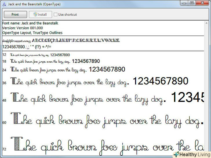Click the 60-point quick brown fox sample
Image resolution: width=211 pixels, height=158 pixels.
[x=107, y=120]
